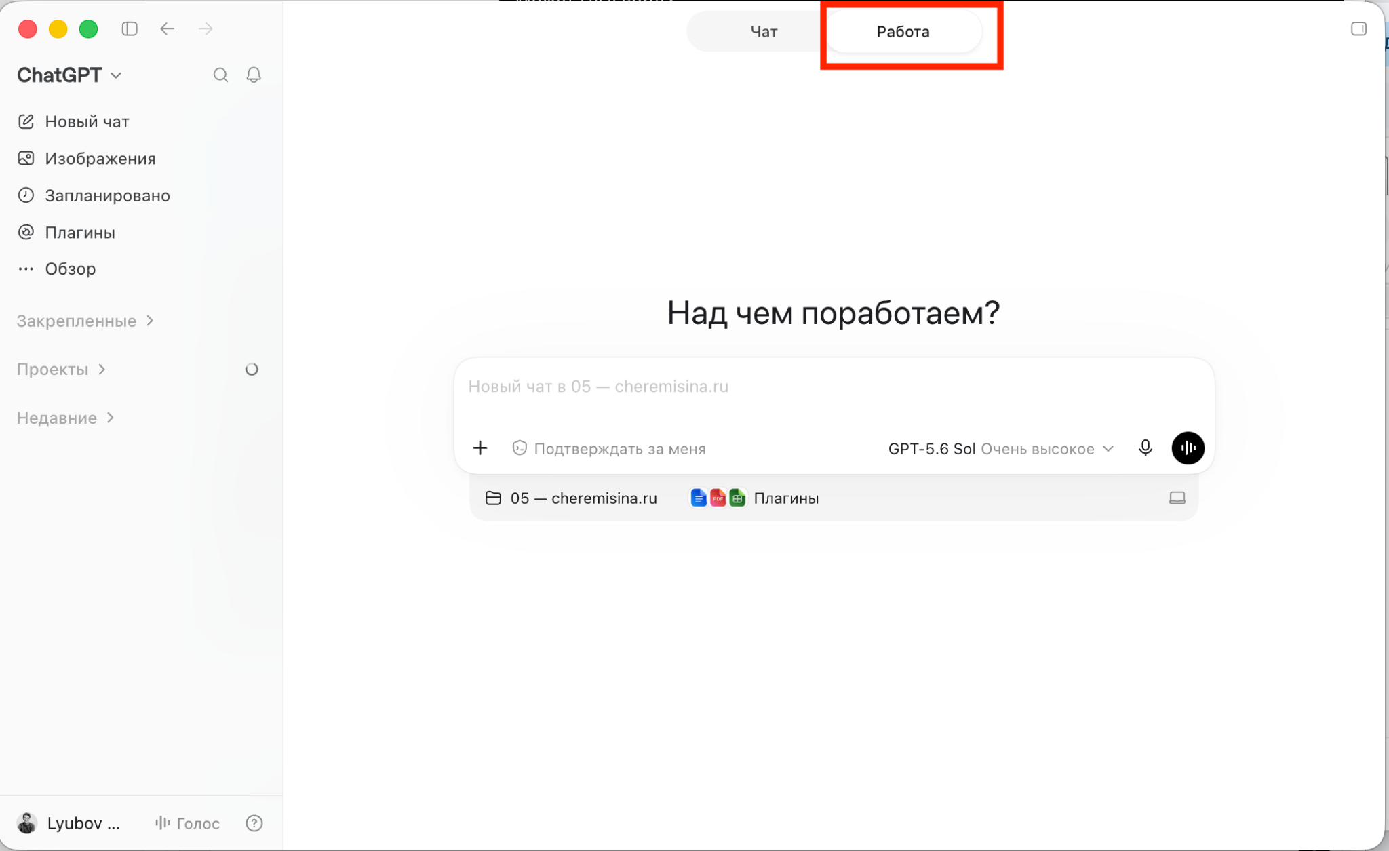Open Запланировано in the sidebar

point(94,195)
